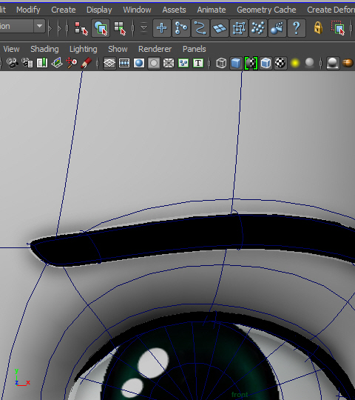The width and height of the screenshot is (355, 400).
Task: Open the camera Bookmarks icon
Action: pyautogui.click(x=42, y=63)
